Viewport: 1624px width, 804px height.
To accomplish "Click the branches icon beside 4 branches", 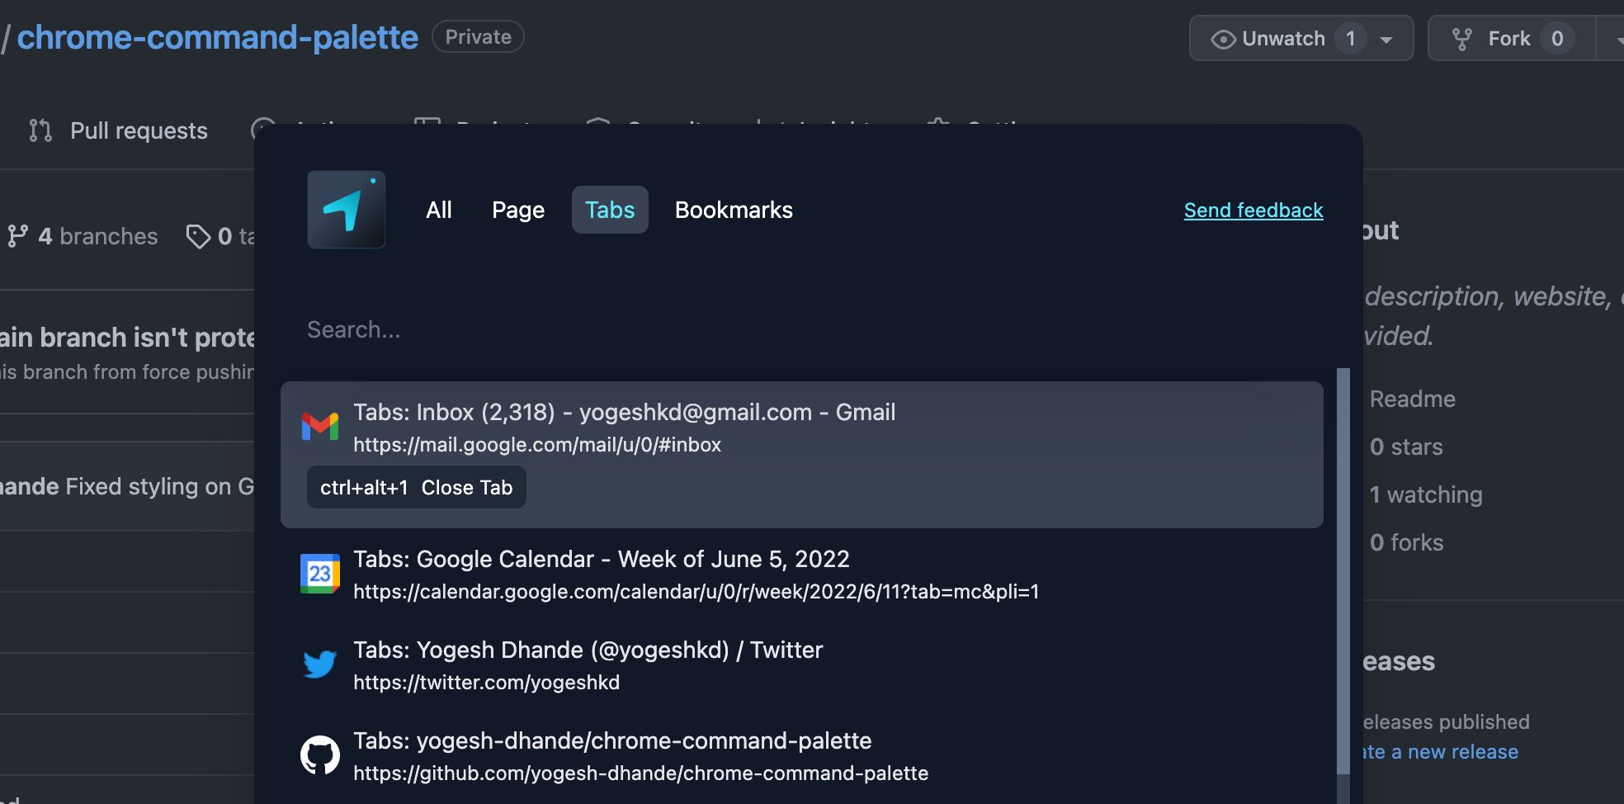I will pyautogui.click(x=17, y=236).
